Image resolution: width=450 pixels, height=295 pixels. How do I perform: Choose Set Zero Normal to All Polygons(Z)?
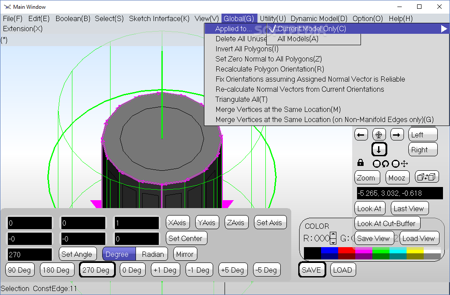point(268,59)
